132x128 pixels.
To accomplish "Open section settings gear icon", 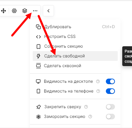I will coord(14,11).
